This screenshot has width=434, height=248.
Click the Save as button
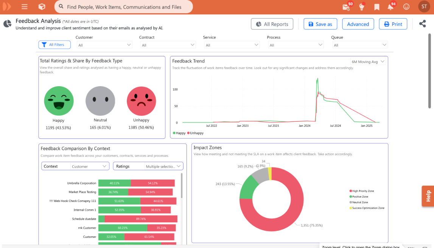click(x=320, y=24)
